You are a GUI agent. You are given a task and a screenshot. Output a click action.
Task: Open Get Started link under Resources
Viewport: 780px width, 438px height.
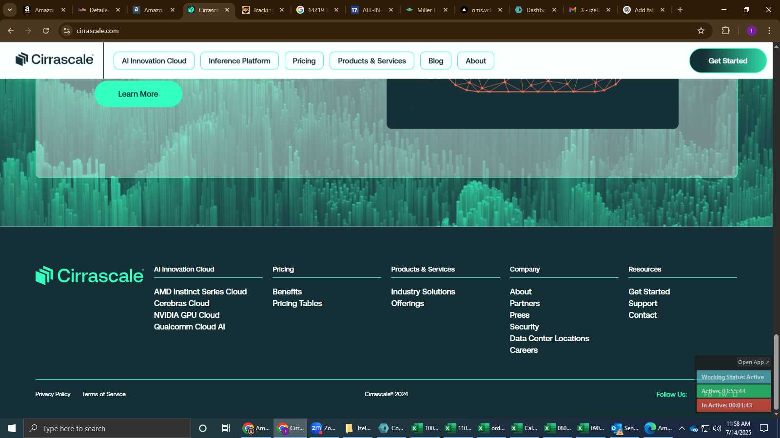649,292
